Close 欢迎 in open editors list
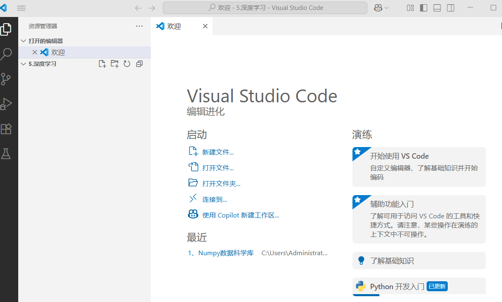Viewport: 502px width, 302px height. click(x=35, y=52)
